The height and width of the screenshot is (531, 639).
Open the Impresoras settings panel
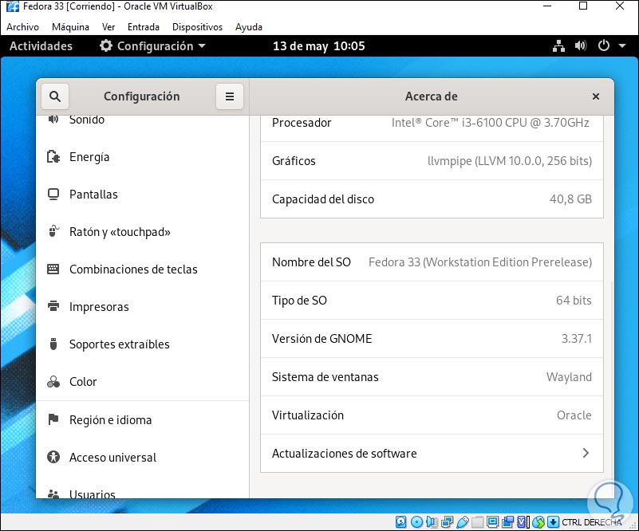click(x=142, y=307)
